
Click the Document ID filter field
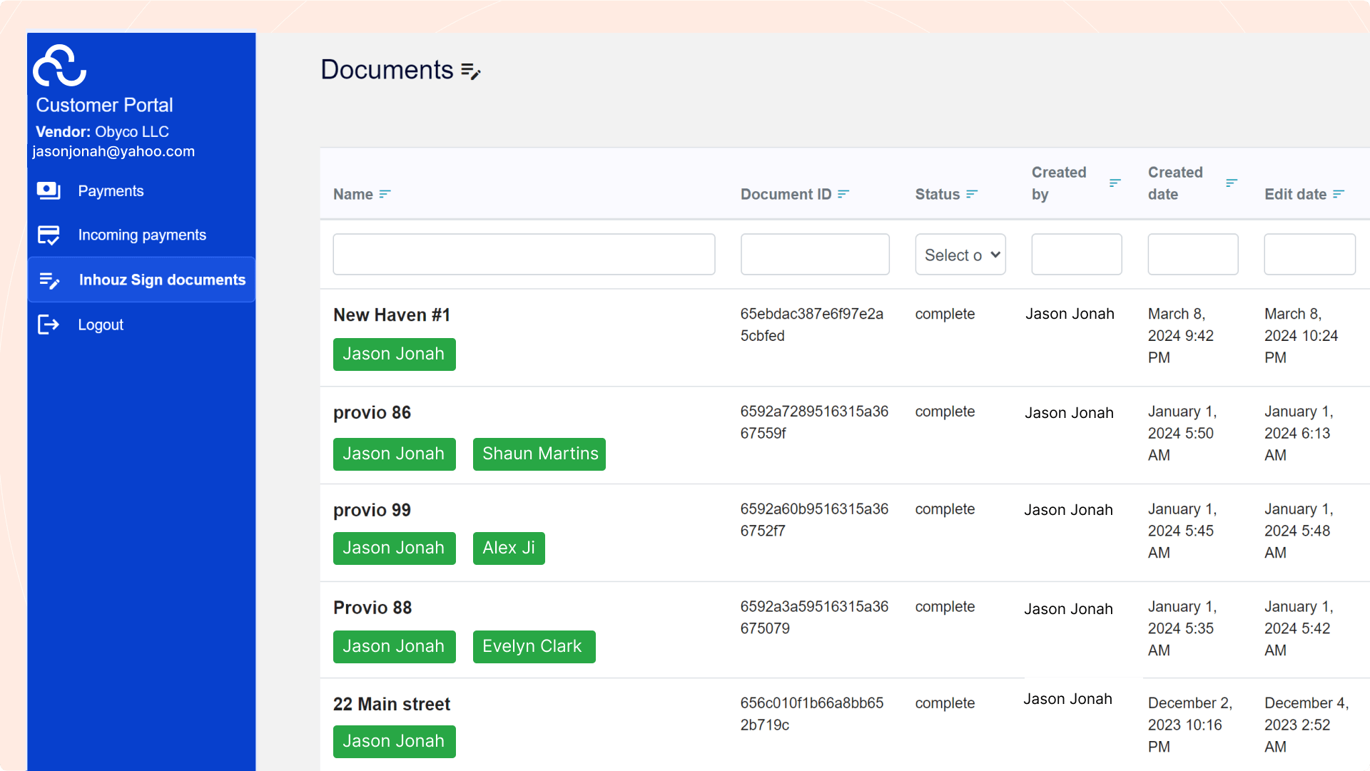[x=815, y=255]
